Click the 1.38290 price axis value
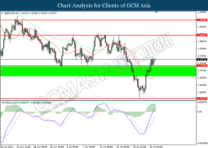 pyautogui.click(x=202, y=49)
